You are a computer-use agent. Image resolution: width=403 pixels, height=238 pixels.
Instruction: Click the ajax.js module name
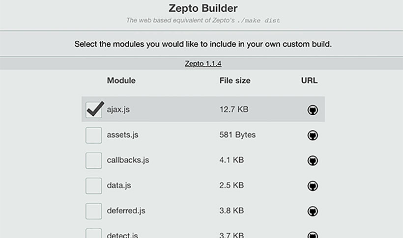(118, 109)
